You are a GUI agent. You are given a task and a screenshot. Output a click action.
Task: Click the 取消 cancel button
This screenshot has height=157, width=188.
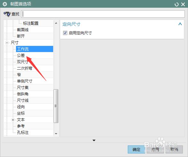point(174,149)
